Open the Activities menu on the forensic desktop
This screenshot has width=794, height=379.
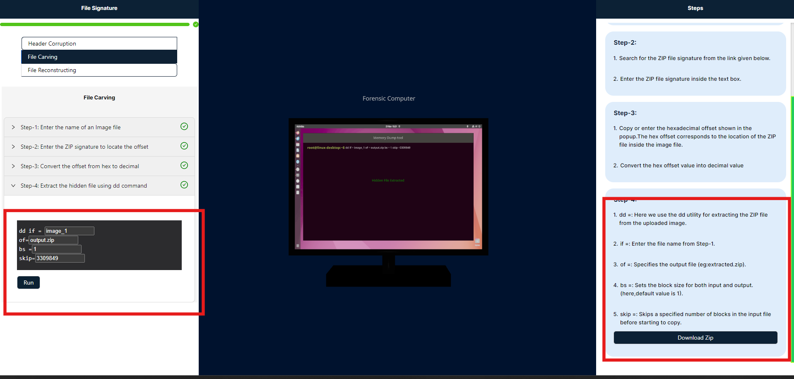coord(300,126)
